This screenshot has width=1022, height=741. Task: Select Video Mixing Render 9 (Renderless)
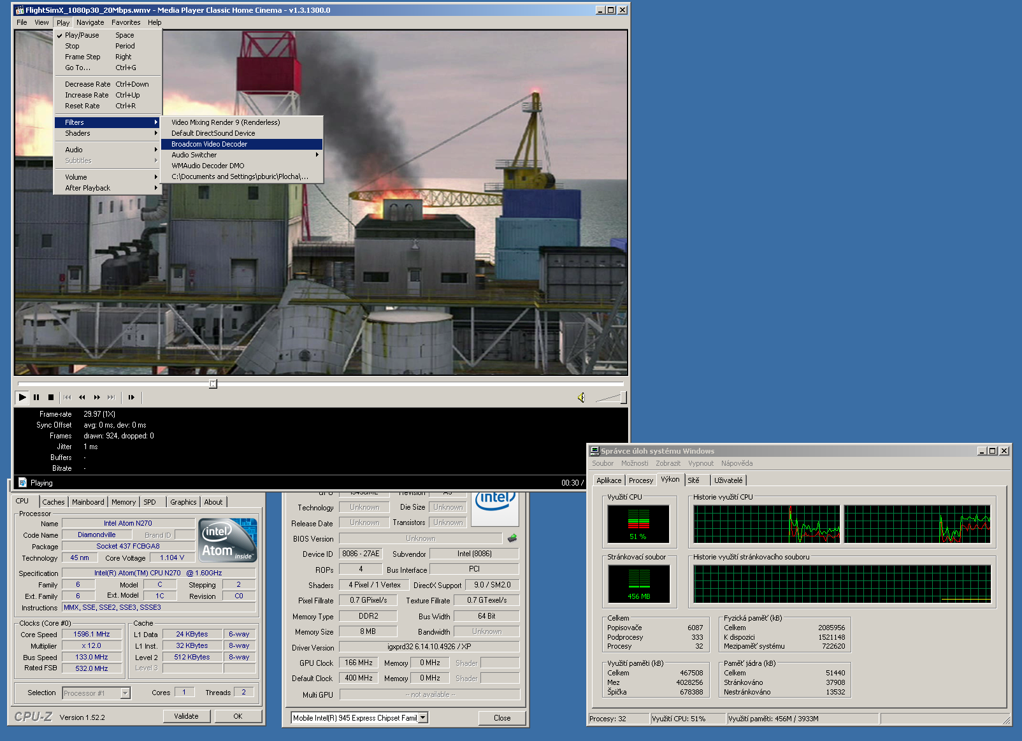242,122
